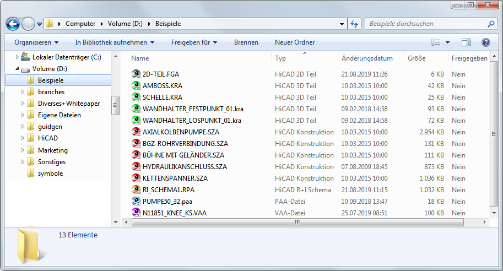Sort by the Freigegeben column header
The height and width of the screenshot is (271, 503).
469,58
